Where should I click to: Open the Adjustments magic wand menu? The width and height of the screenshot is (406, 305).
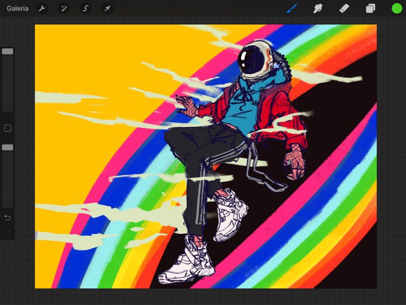[x=64, y=8]
